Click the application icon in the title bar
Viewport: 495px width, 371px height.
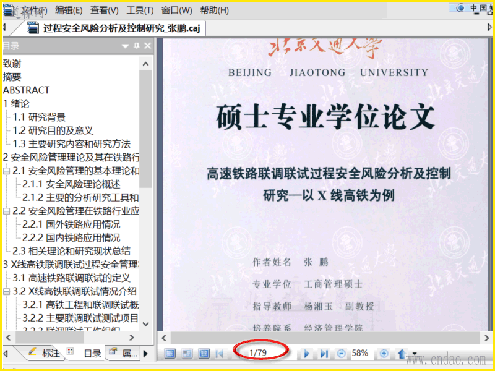pos(9,9)
